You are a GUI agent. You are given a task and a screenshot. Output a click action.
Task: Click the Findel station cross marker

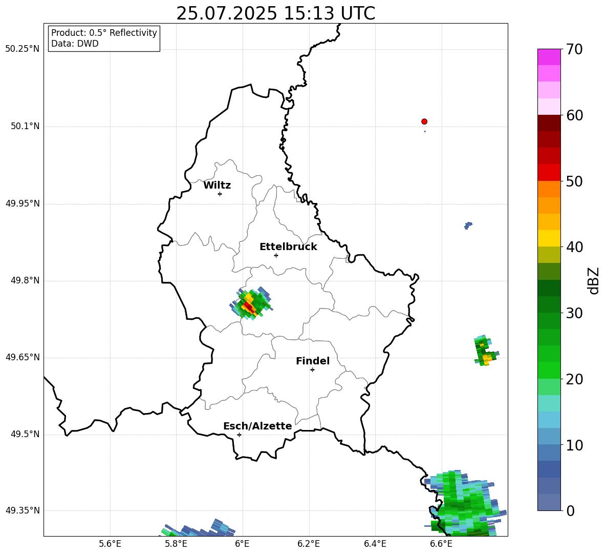point(312,370)
